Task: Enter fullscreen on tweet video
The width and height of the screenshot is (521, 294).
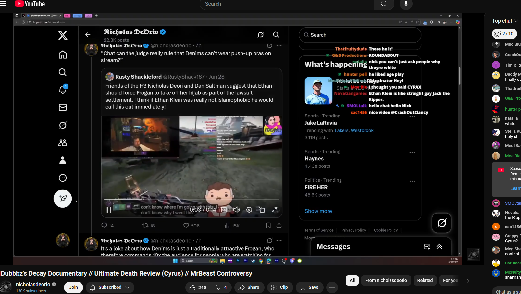Action: (274, 210)
